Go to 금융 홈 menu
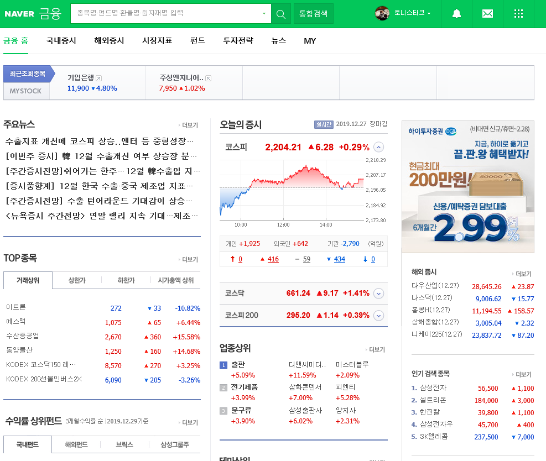The width and height of the screenshot is (546, 461). [x=15, y=41]
